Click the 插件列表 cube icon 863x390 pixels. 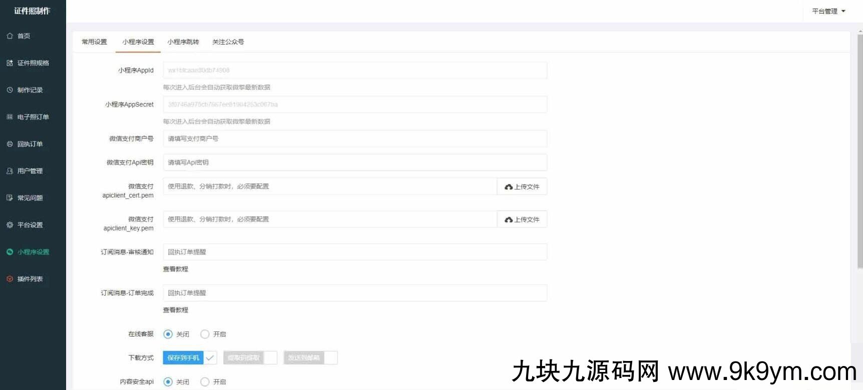(10, 279)
